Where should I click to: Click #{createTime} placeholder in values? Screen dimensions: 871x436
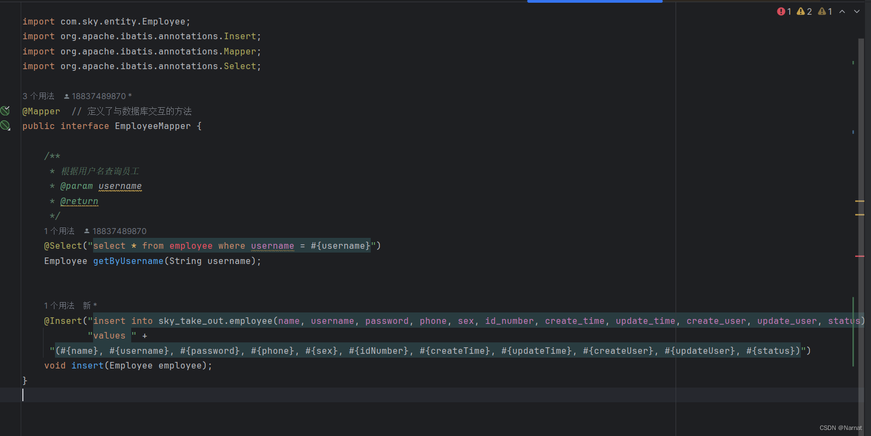pyautogui.click(x=455, y=351)
